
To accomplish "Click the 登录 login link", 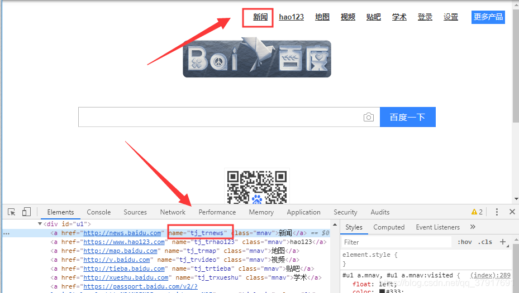I will [x=425, y=17].
